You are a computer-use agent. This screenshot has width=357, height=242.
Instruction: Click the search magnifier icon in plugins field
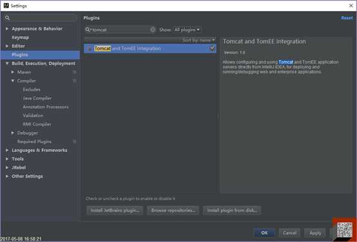tap(88, 30)
